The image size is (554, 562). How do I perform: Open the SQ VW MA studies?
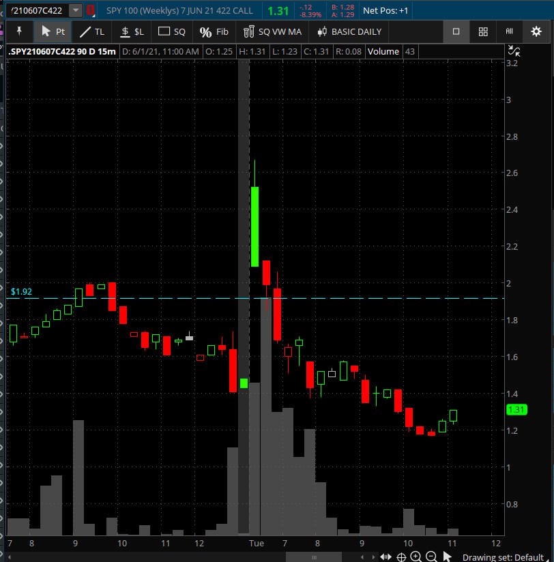(272, 32)
